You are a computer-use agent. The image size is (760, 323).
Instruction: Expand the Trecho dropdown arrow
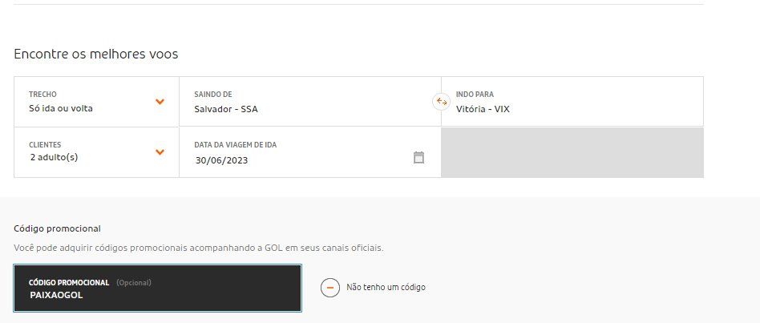tap(160, 102)
